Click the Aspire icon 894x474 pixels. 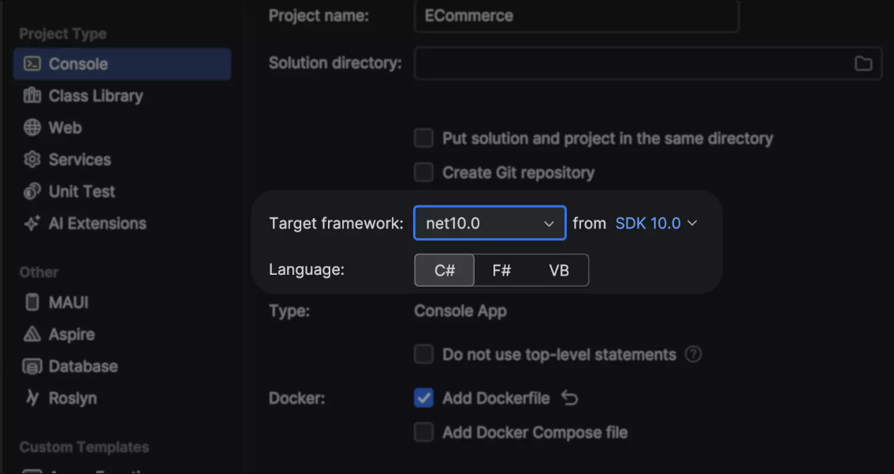(32, 335)
